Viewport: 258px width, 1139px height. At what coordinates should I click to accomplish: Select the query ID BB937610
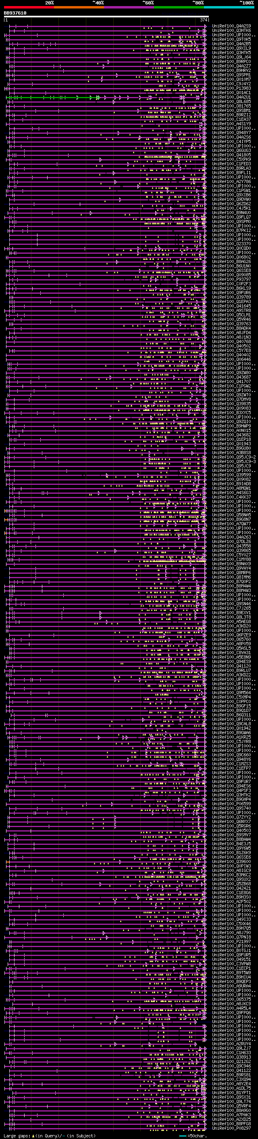coord(15,13)
